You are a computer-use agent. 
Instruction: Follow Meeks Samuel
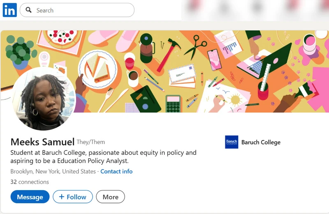[x=72, y=197]
